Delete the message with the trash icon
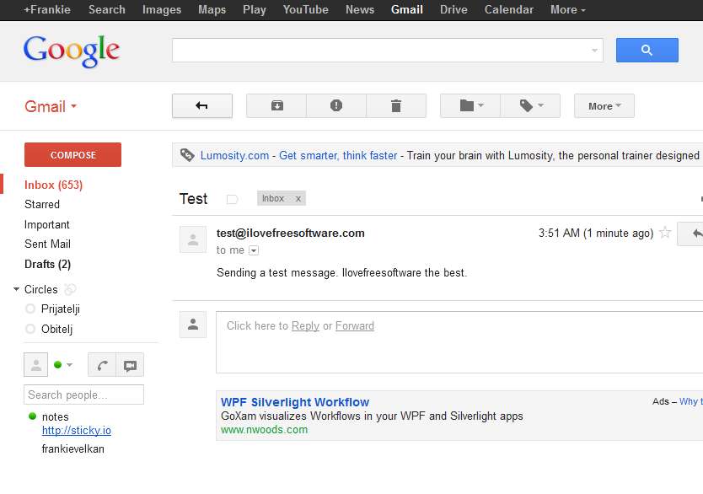The image size is (703, 494). point(396,106)
